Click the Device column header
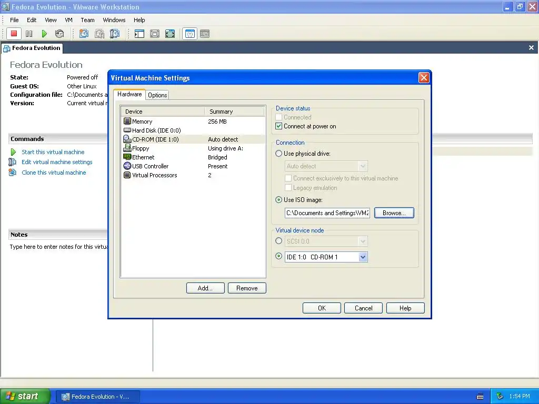Image resolution: width=539 pixels, height=404 pixels. (x=163, y=112)
